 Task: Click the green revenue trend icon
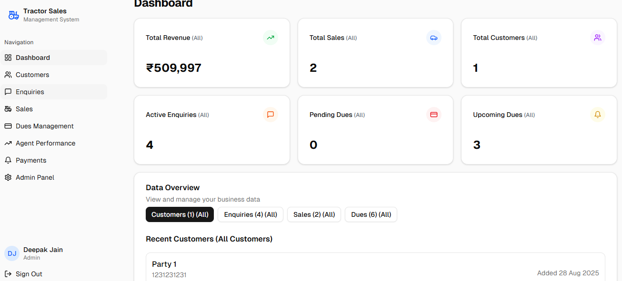(270, 38)
